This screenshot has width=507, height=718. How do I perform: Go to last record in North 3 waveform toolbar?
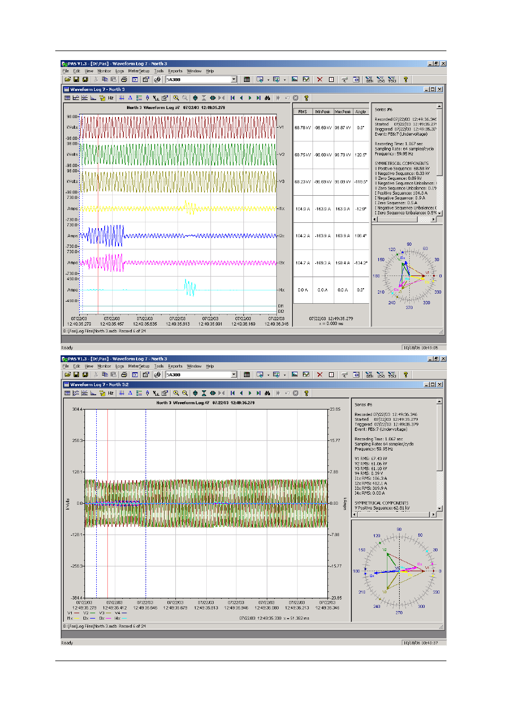(x=258, y=98)
